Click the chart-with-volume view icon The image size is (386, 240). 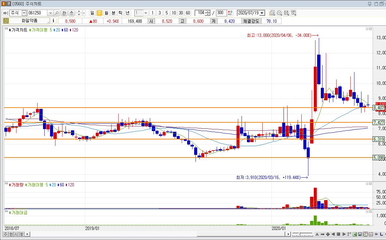click(x=365, y=234)
